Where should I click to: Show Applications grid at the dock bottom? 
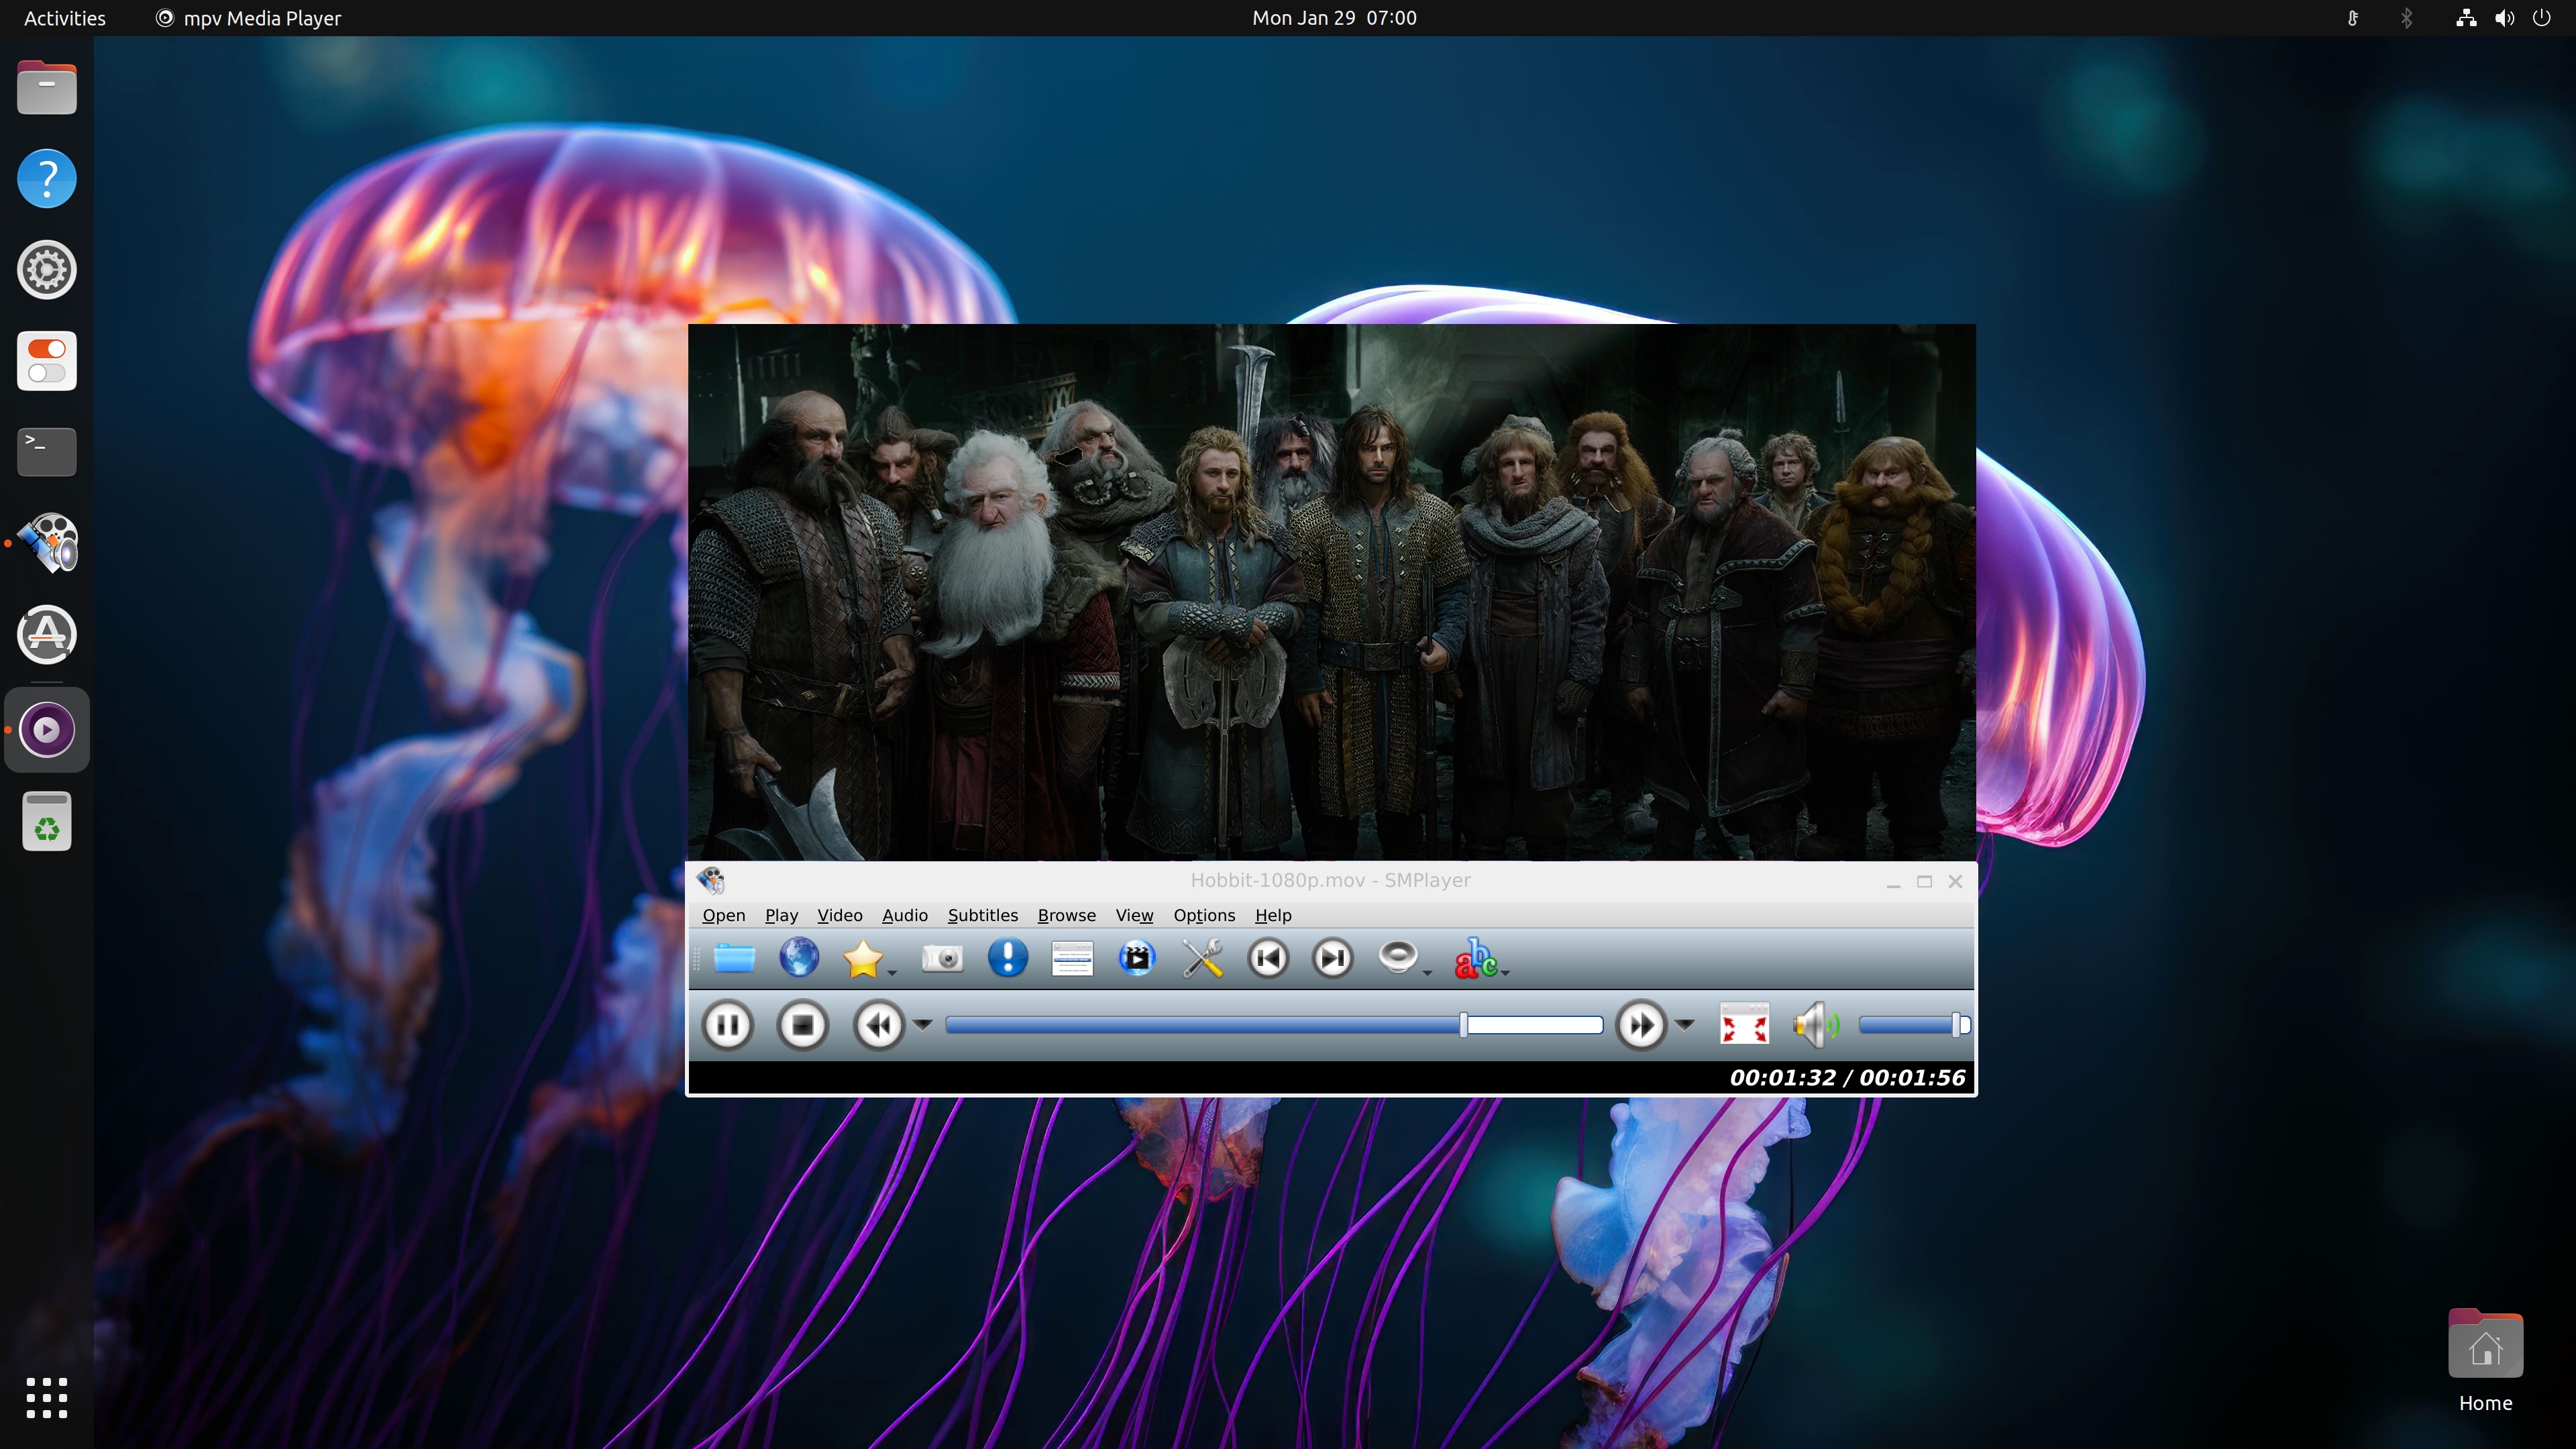coord(47,1397)
